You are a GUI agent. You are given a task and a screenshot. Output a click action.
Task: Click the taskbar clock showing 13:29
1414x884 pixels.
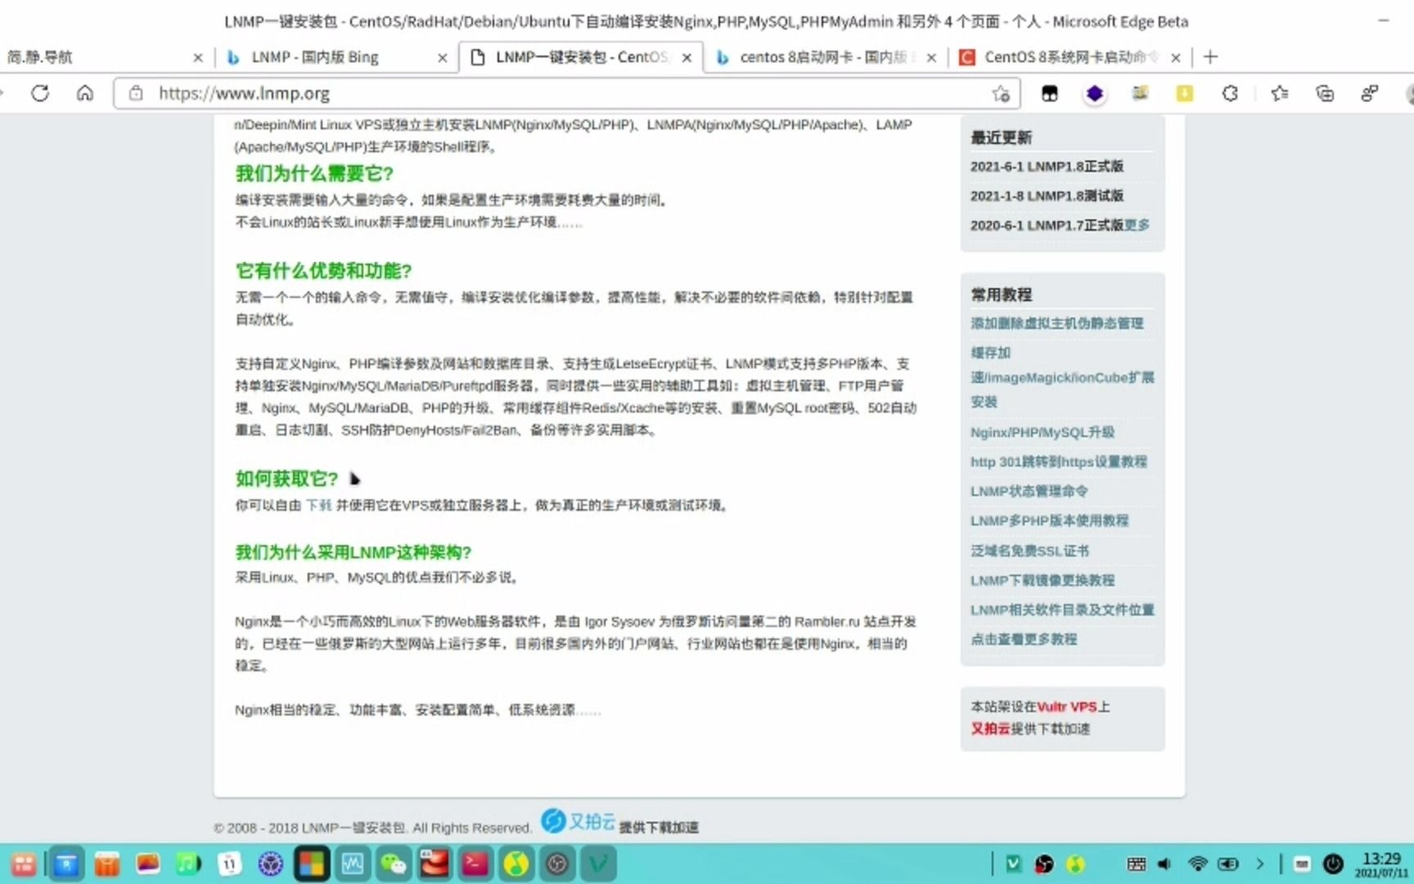[1381, 864]
